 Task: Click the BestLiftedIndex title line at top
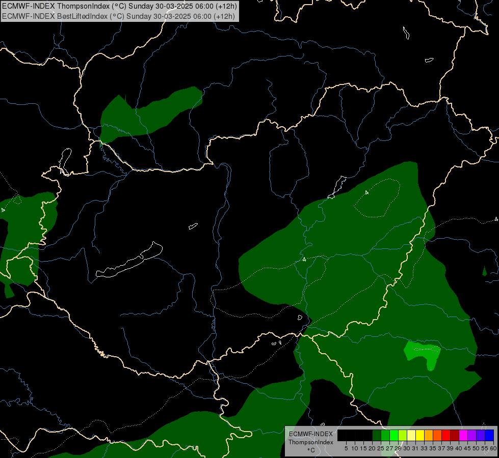point(118,16)
